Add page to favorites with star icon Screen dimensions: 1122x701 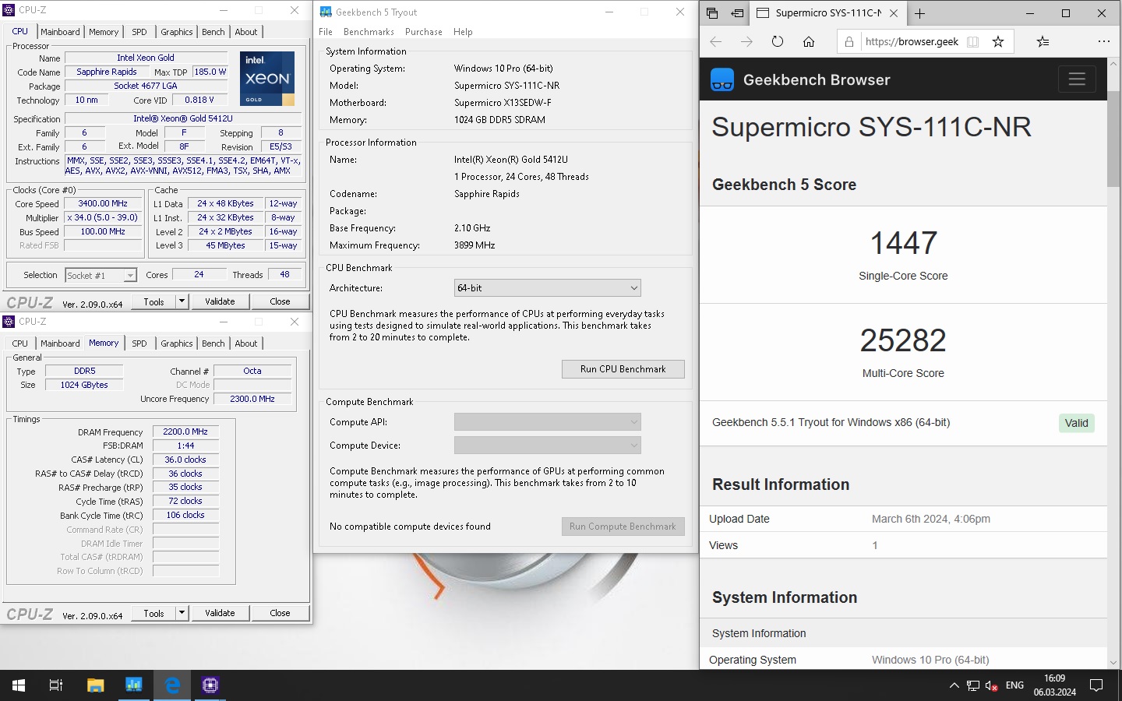click(998, 42)
